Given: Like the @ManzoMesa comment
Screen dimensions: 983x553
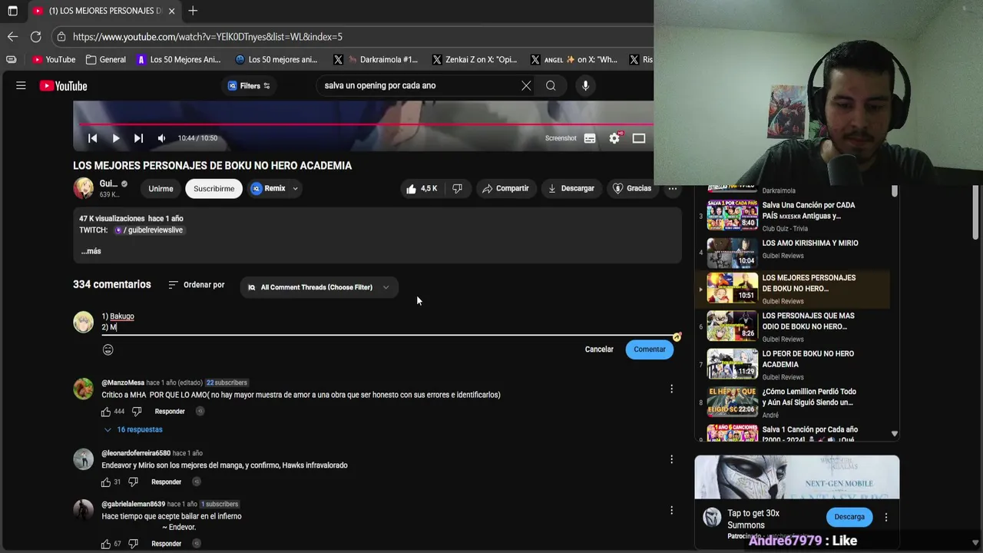Looking at the screenshot, I should tap(106, 412).
